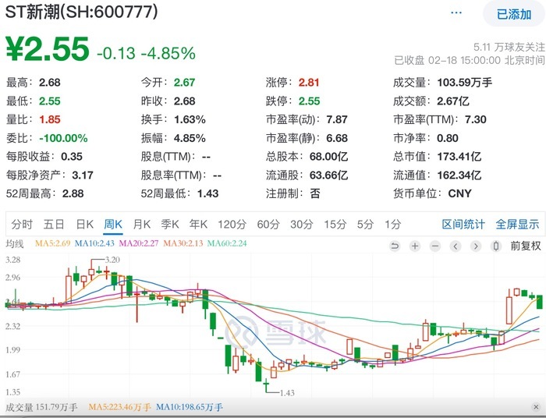Zoom out chart with minus icon
546x418 pixels.
(435, 246)
